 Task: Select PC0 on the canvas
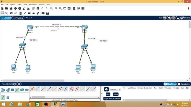14,67
